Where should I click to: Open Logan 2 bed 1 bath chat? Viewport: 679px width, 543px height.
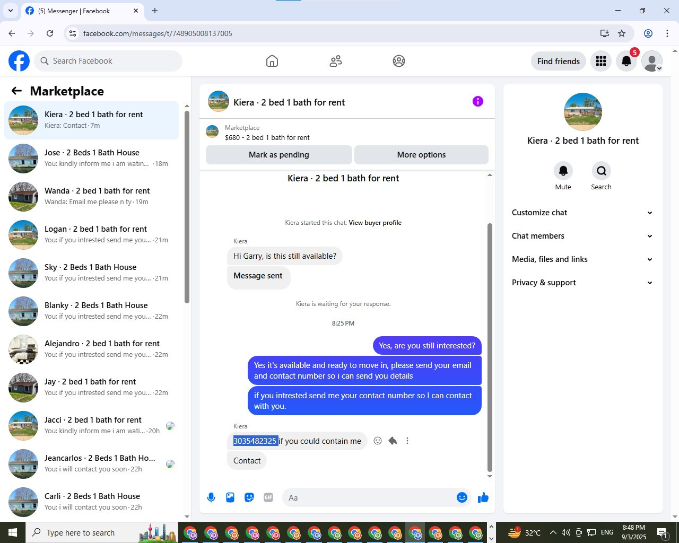[x=92, y=235]
